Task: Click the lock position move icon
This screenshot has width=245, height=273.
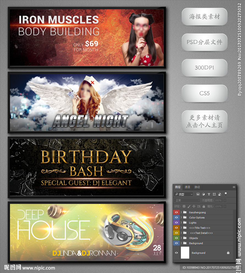Action: (194, 206)
